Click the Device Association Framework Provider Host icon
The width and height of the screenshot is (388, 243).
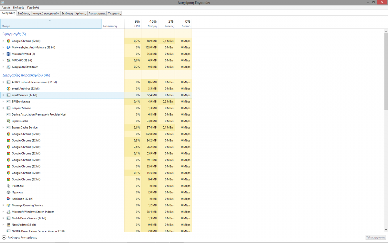coord(8,114)
